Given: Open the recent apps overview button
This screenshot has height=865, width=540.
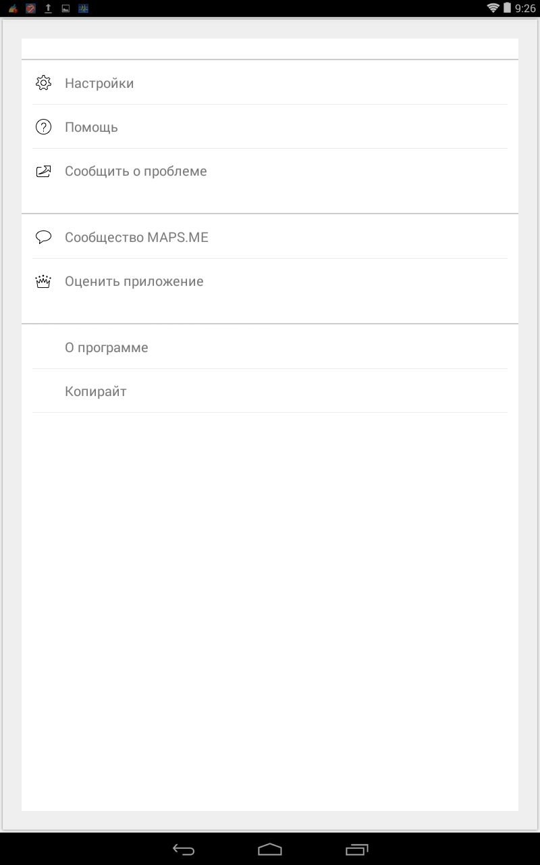Looking at the screenshot, I should click(x=357, y=849).
